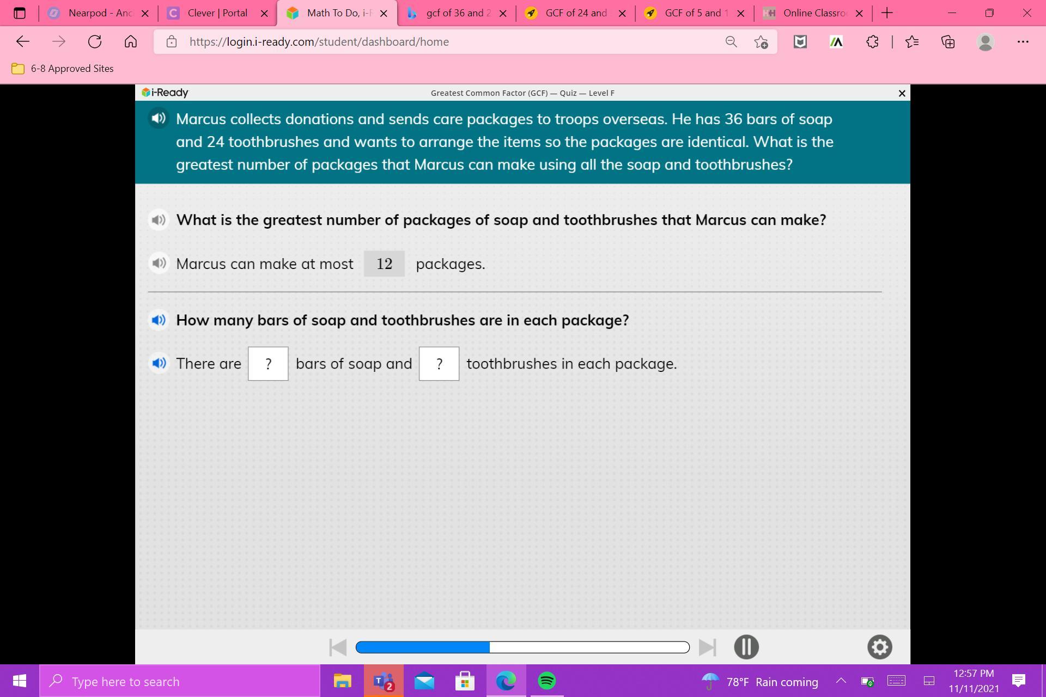Close the i-Ready quiz window
Viewport: 1046px width, 697px height.
click(902, 94)
